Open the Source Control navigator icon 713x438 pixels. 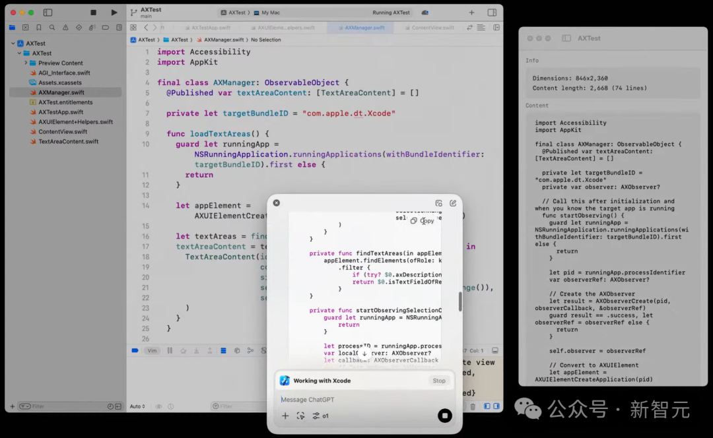[x=26, y=28]
